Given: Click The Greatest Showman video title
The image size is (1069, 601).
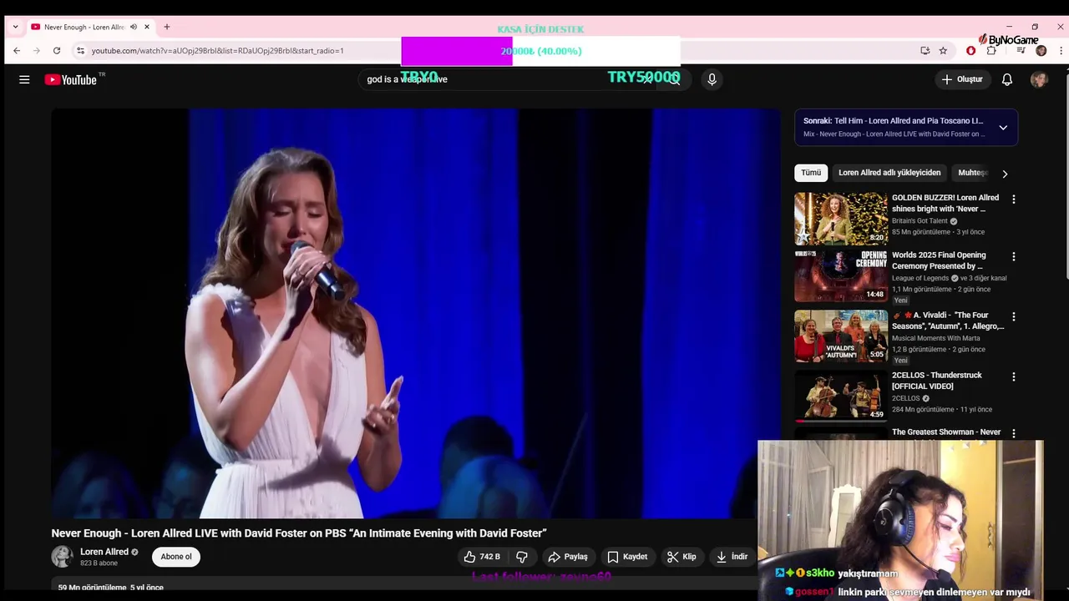Looking at the screenshot, I should pos(946,432).
